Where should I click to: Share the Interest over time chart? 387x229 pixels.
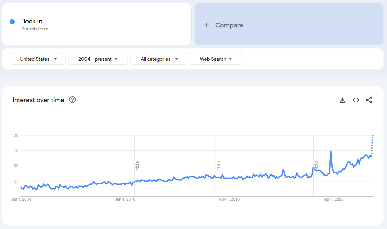(x=369, y=100)
